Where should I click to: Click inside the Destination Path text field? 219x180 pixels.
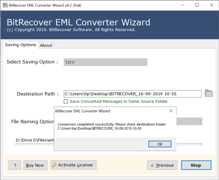(132, 94)
